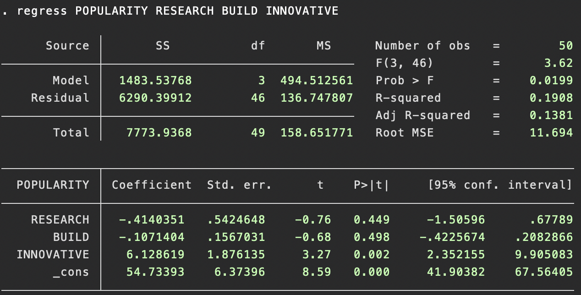Click the P>|t| column header
The width and height of the screenshot is (581, 295).
click(372, 185)
